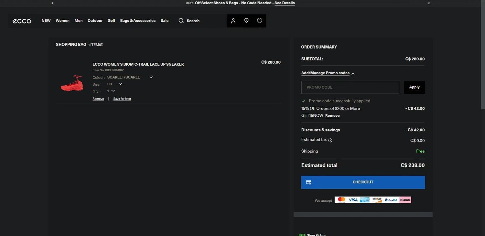Open the Bags & Accessories menu

tap(138, 21)
